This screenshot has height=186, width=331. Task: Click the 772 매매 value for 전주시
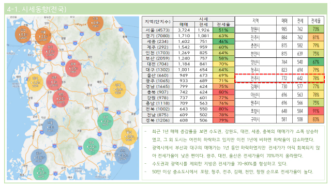coord(284,79)
